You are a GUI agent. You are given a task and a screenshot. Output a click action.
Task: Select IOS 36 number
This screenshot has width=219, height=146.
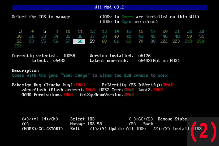coord(80,36)
